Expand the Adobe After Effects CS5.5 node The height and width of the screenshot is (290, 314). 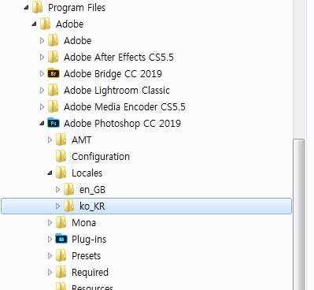tap(42, 57)
